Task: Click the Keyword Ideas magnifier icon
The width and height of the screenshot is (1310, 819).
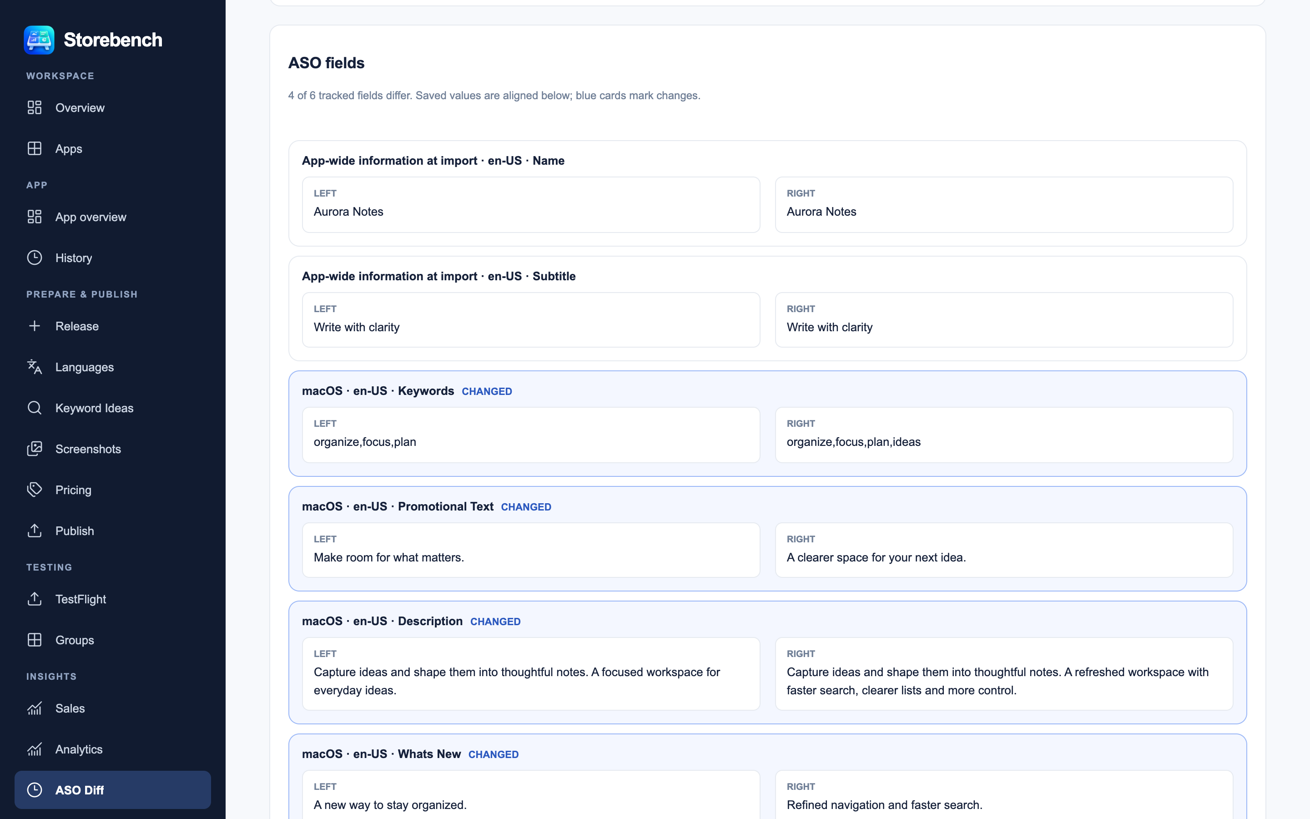Action: coord(35,408)
